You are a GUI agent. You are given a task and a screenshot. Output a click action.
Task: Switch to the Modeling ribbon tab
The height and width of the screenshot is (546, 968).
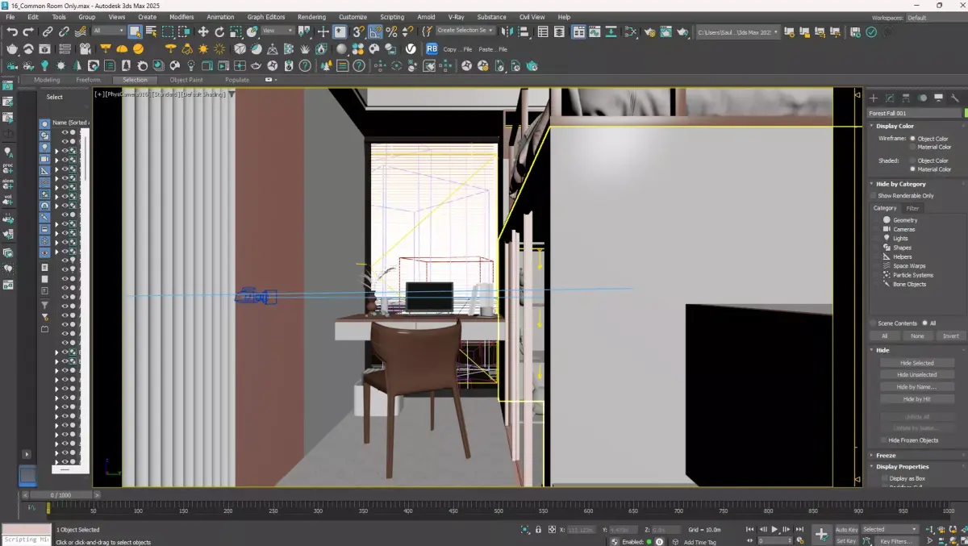[47, 80]
